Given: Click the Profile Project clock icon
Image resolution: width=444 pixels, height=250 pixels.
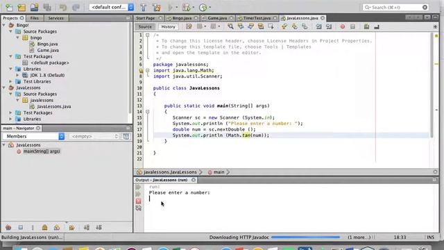Looking at the screenshot, I should point(203,8).
